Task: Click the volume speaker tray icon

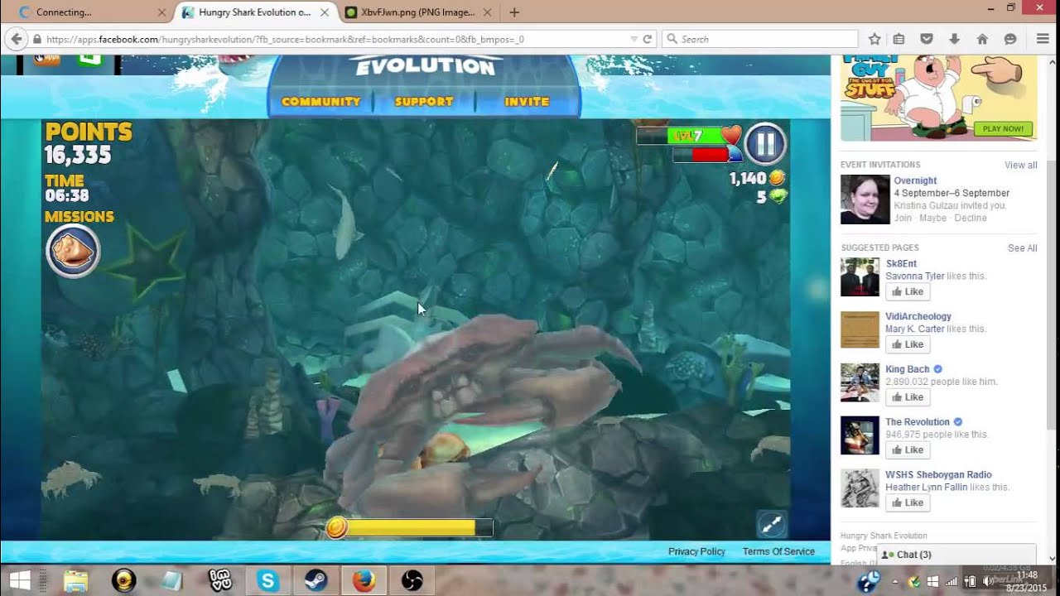Action: pyautogui.click(x=988, y=581)
